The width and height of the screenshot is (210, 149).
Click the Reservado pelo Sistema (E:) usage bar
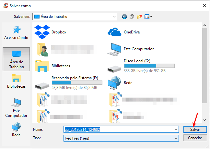(x=77, y=82)
